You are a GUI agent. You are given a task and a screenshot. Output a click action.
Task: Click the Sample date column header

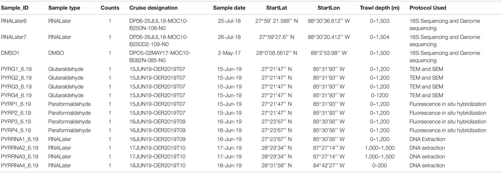(232, 8)
